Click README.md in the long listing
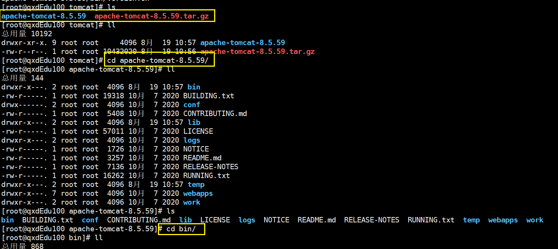The height and width of the screenshot is (249, 558). point(202,158)
